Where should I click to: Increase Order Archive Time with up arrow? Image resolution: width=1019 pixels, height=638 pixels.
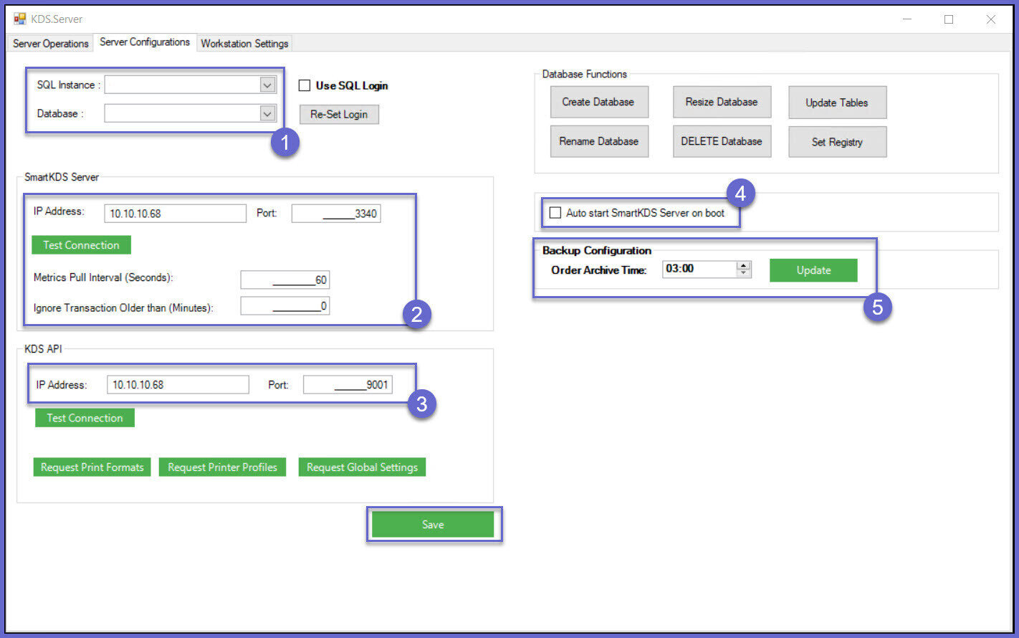pos(744,265)
